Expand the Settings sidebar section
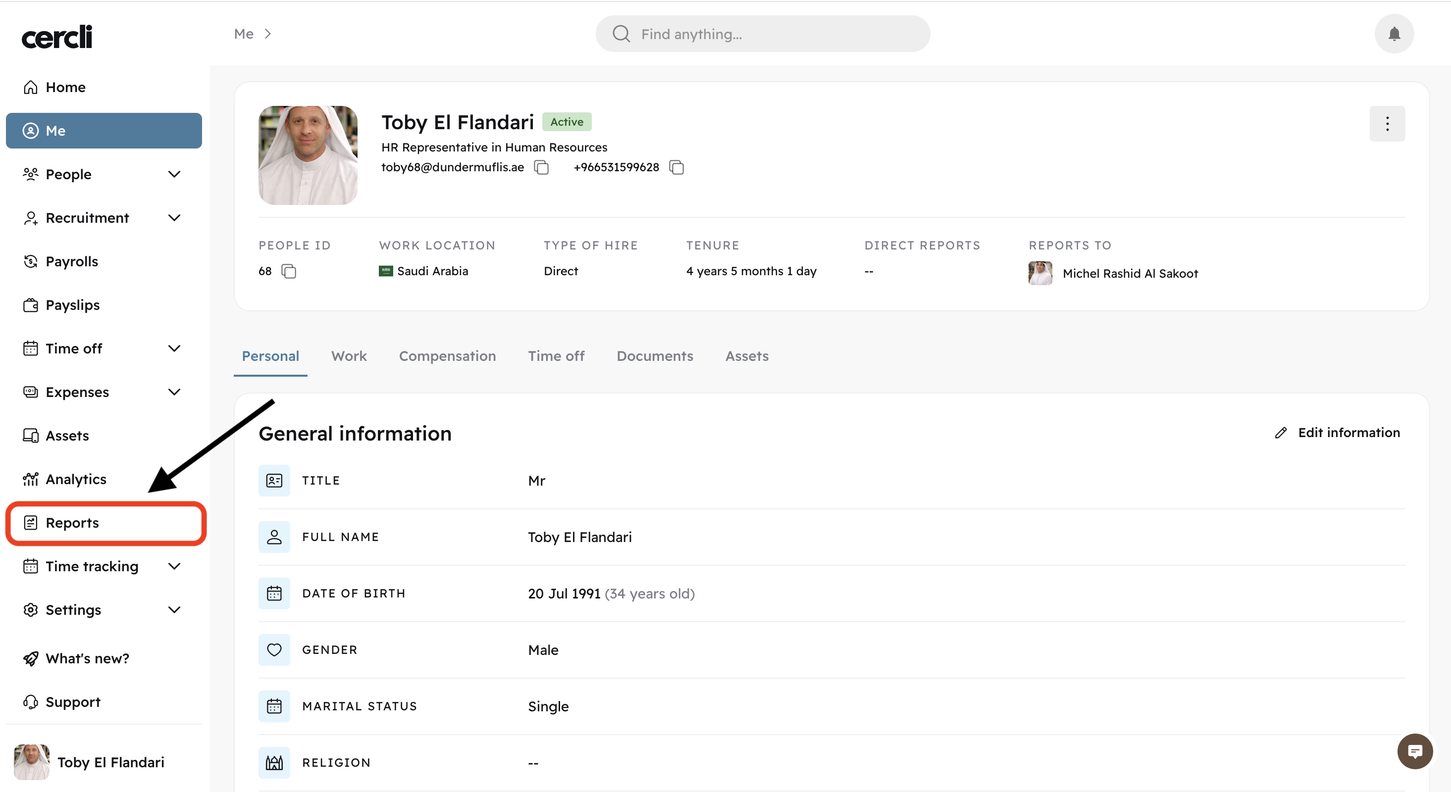1451x792 pixels. (173, 610)
